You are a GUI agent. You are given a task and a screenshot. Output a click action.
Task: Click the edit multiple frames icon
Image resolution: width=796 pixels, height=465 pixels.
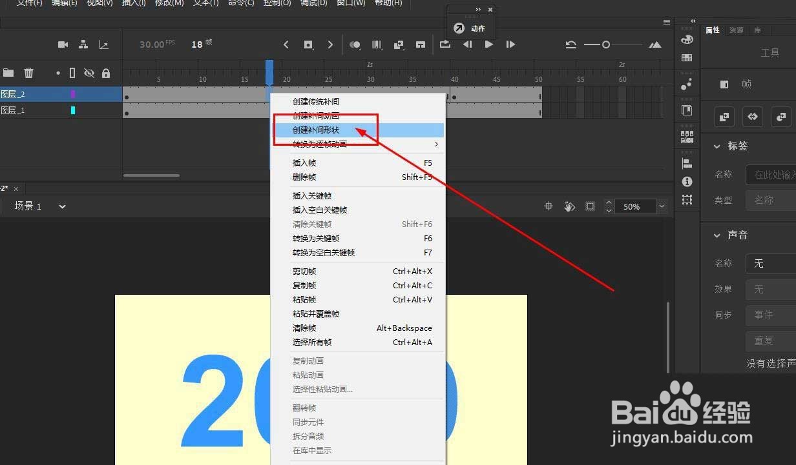(377, 45)
